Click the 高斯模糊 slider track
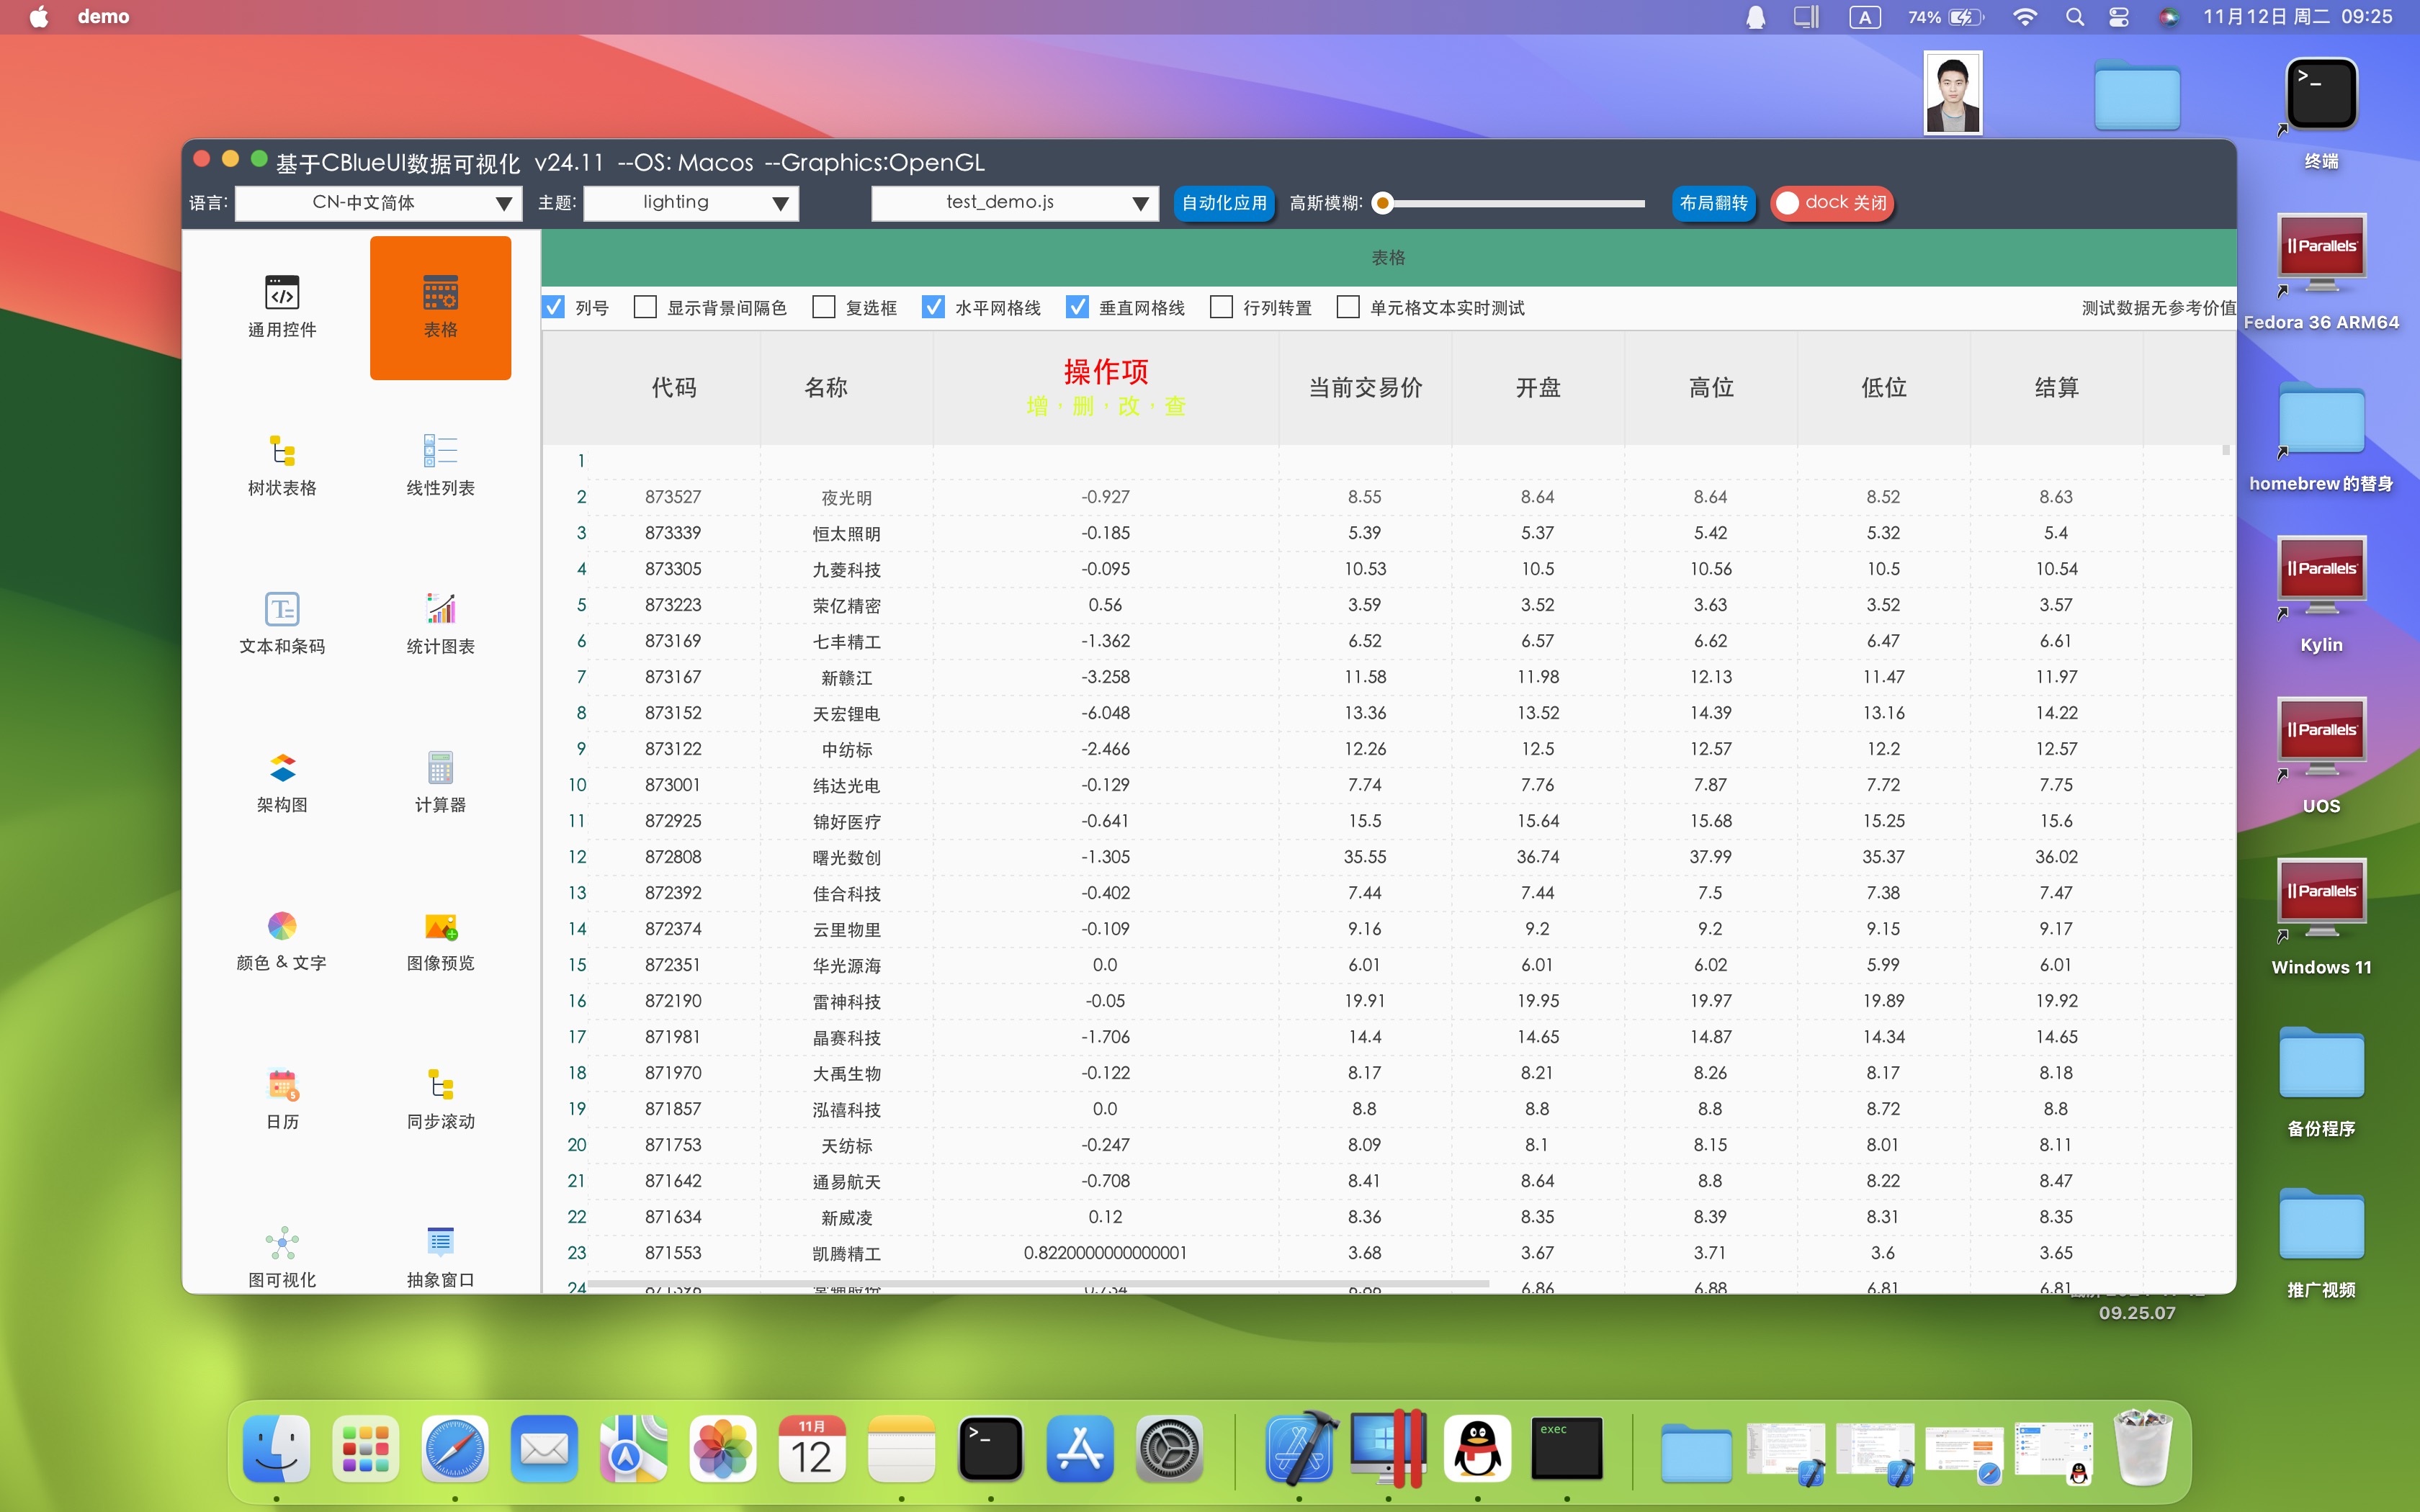 pos(1515,203)
